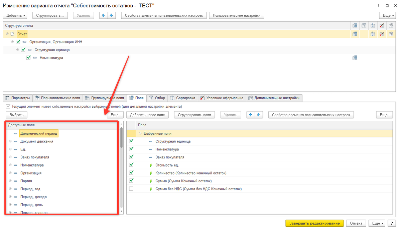Switch to the Условное оформление tab
Image resolution: width=401 pixels, height=230 pixels.
pyautogui.click(x=222, y=98)
